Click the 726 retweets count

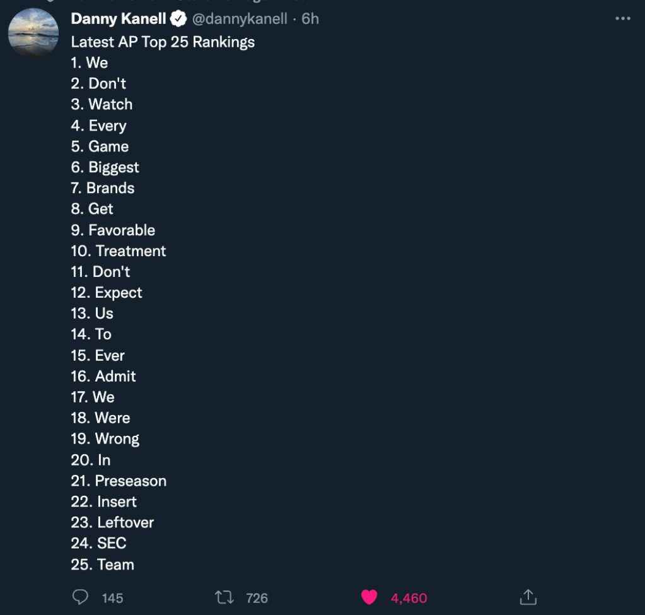[257, 598]
